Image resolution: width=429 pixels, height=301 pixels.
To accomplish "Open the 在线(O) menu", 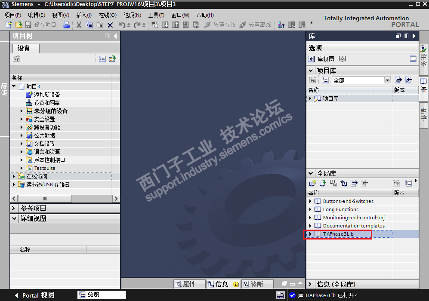I will tap(108, 15).
